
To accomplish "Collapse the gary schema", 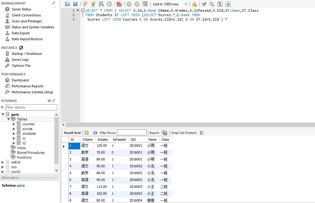I will 3,114.
